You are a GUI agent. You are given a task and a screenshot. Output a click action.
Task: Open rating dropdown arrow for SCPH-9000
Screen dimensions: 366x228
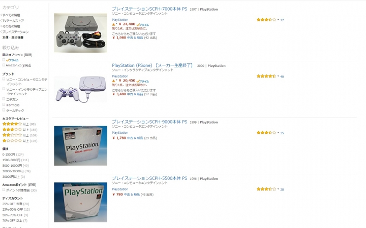click(x=278, y=133)
